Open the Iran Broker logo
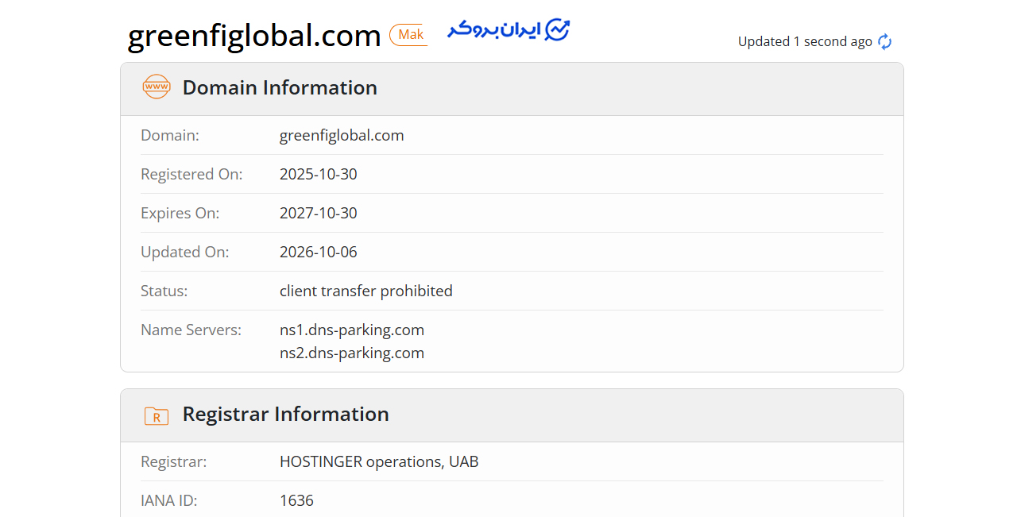The height and width of the screenshot is (517, 1017). [x=508, y=30]
